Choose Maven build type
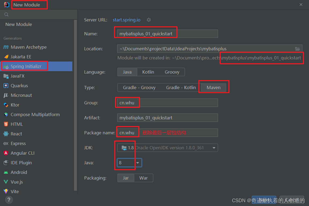 coord(214,87)
